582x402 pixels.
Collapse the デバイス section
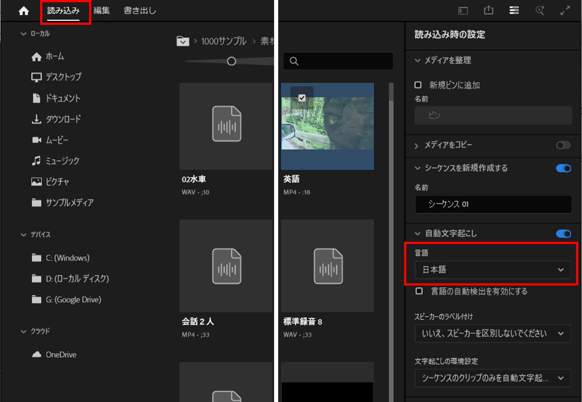pyautogui.click(x=23, y=235)
